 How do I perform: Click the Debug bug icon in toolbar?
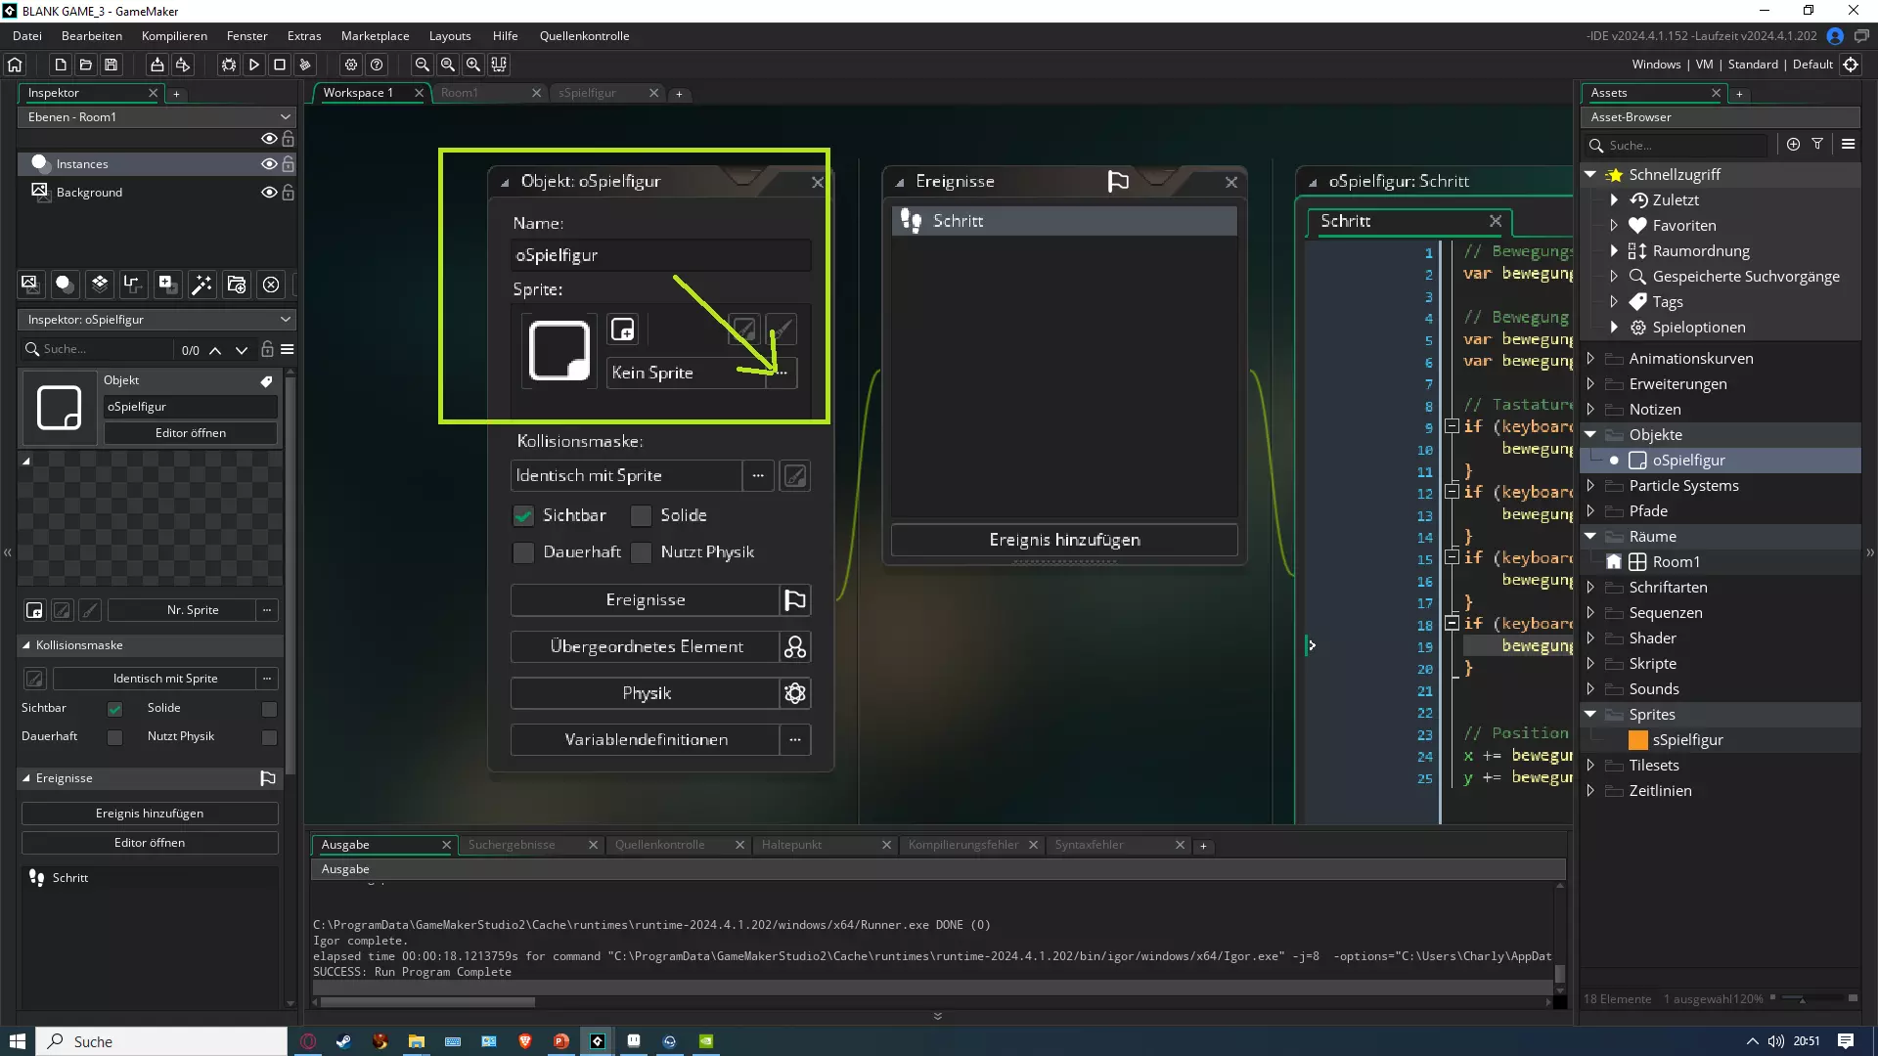[229, 65]
